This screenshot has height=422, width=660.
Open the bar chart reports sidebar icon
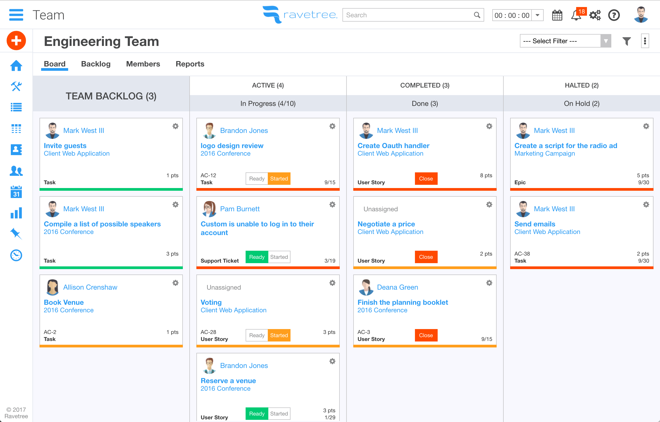[x=16, y=213]
